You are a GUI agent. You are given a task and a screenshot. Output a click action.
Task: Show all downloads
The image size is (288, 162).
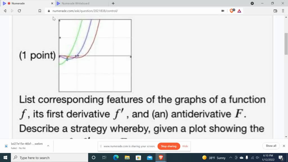coord(271,146)
